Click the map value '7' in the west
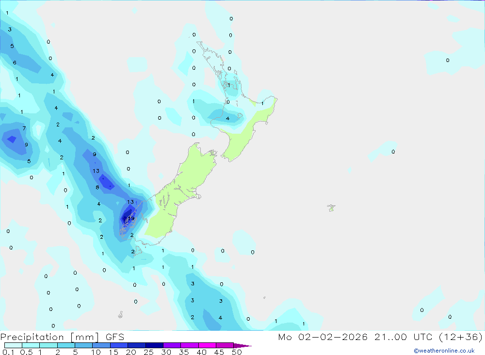The height and width of the screenshot is (355, 485). [x=24, y=128]
